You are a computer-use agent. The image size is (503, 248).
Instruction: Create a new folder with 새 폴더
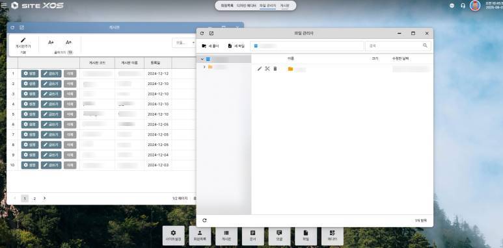(x=210, y=46)
